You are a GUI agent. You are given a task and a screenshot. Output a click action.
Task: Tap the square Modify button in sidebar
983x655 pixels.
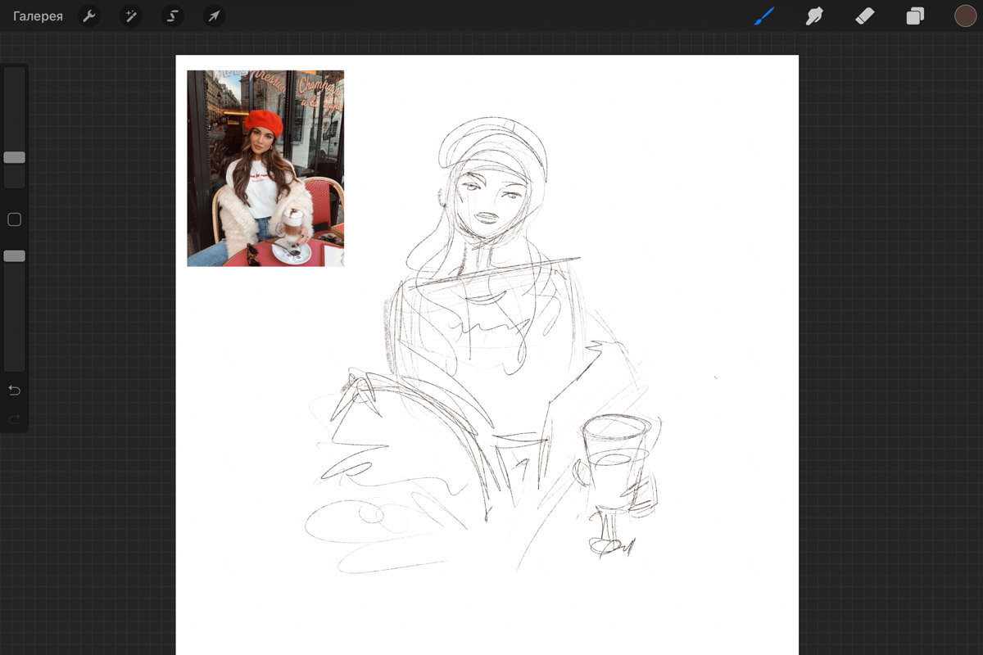pos(14,219)
